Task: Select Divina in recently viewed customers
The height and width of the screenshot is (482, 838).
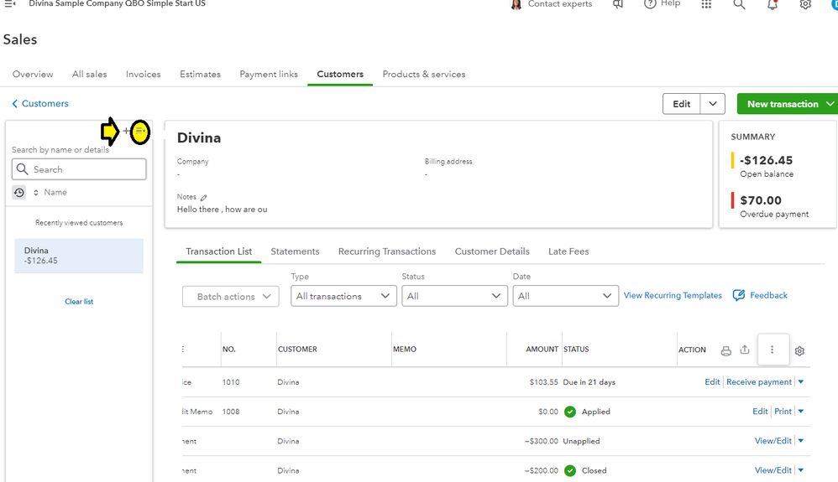Action: 79,256
